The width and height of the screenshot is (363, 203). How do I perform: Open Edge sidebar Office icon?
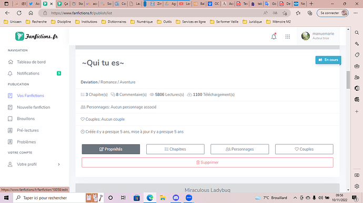(x=357, y=88)
